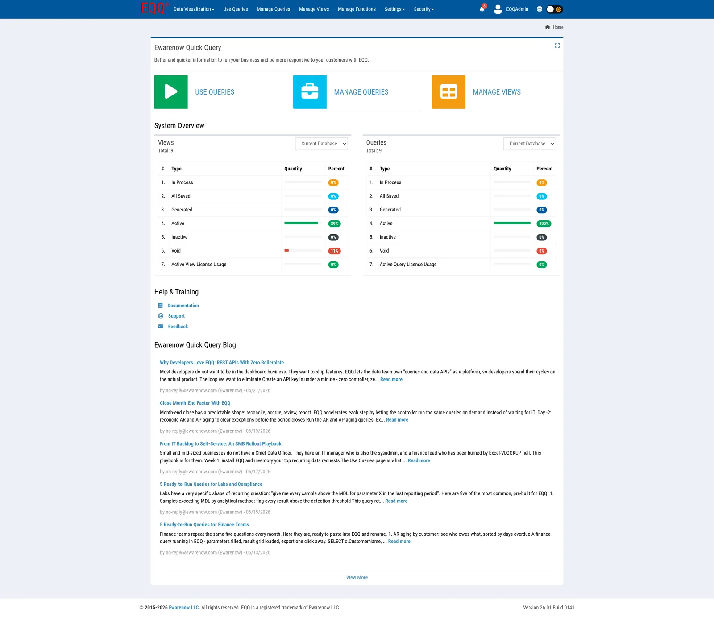Screen dimensions: 714x617
Task: Open '5 Ready-to-Run Queries for Labs' post
Action: pos(211,484)
